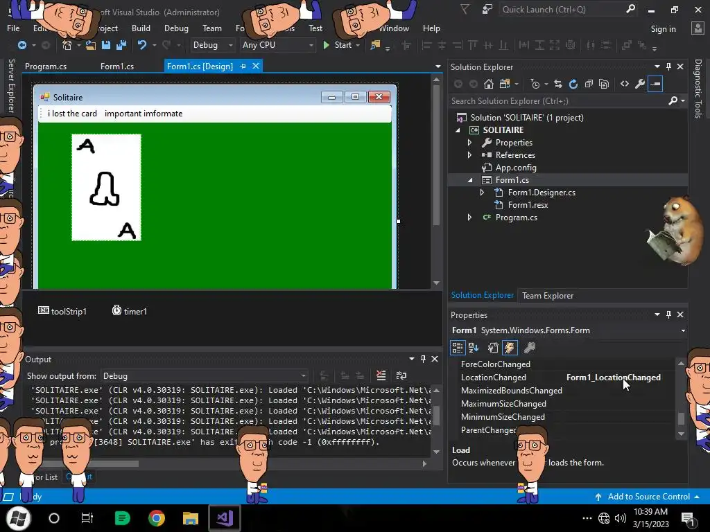Click the Home icon in Solution Explorer
Image resolution: width=710 pixels, height=532 pixels.
click(x=488, y=84)
